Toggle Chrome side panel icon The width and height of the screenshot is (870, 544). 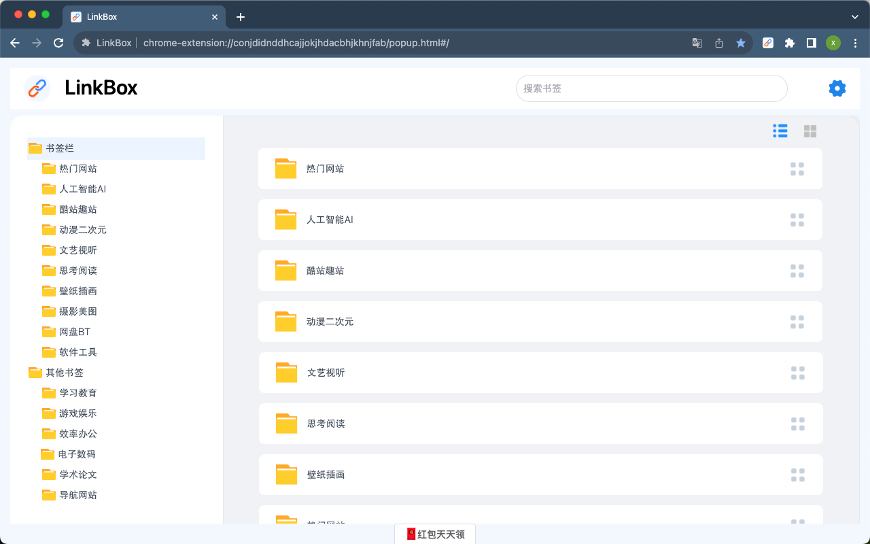tap(811, 43)
